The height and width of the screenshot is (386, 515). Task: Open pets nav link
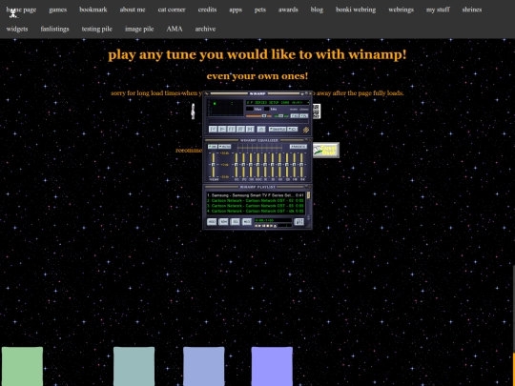pos(260,10)
